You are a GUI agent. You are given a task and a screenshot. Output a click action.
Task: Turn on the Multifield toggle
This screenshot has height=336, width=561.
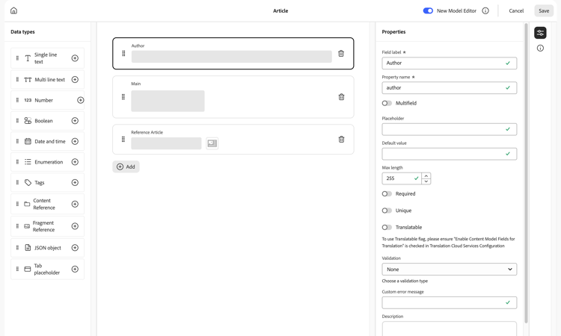pos(387,103)
